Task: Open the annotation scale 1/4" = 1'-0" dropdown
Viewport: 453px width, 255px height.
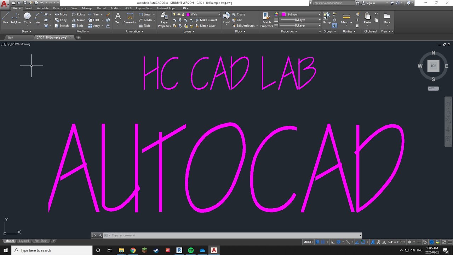Action: tap(396, 242)
